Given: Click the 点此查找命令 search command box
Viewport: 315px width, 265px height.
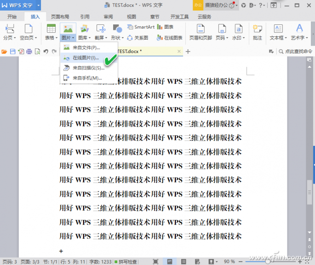Looking at the screenshot, I should (x=296, y=52).
